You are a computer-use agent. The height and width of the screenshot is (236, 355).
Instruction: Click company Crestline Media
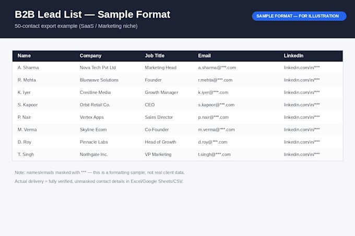tap(96, 93)
